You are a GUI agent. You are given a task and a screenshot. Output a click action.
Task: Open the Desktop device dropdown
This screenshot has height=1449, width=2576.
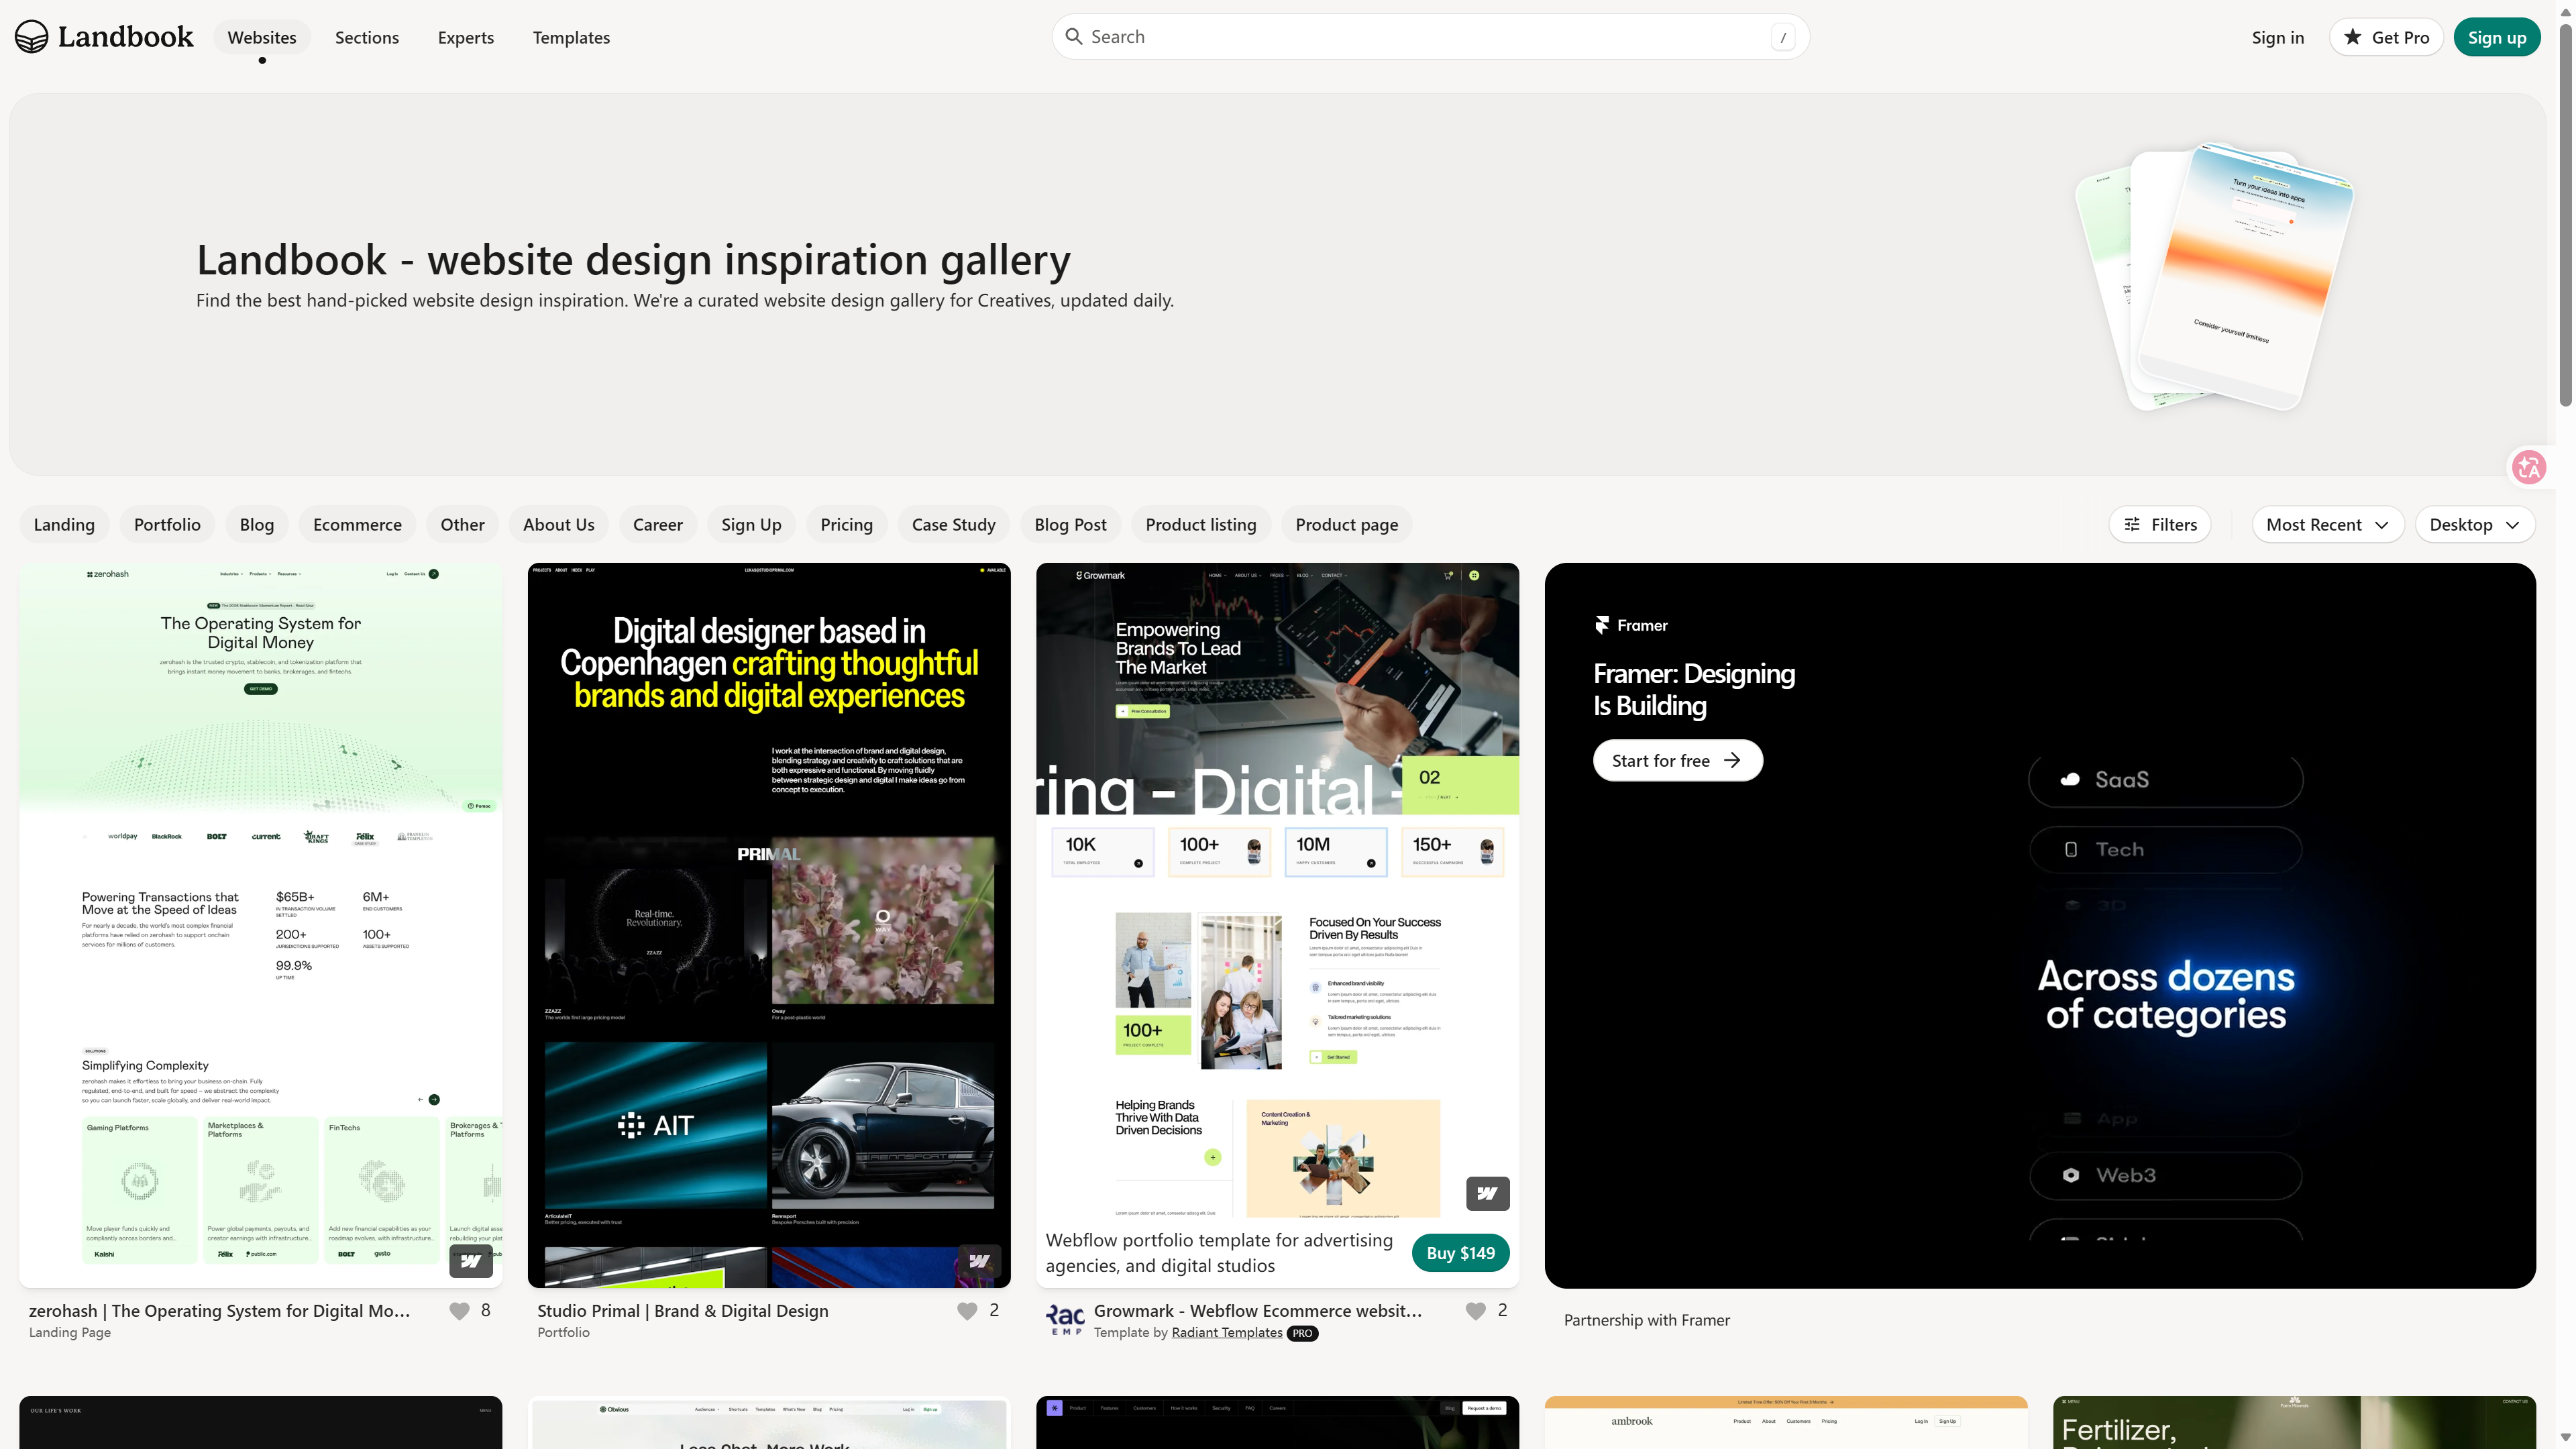coord(2474,525)
